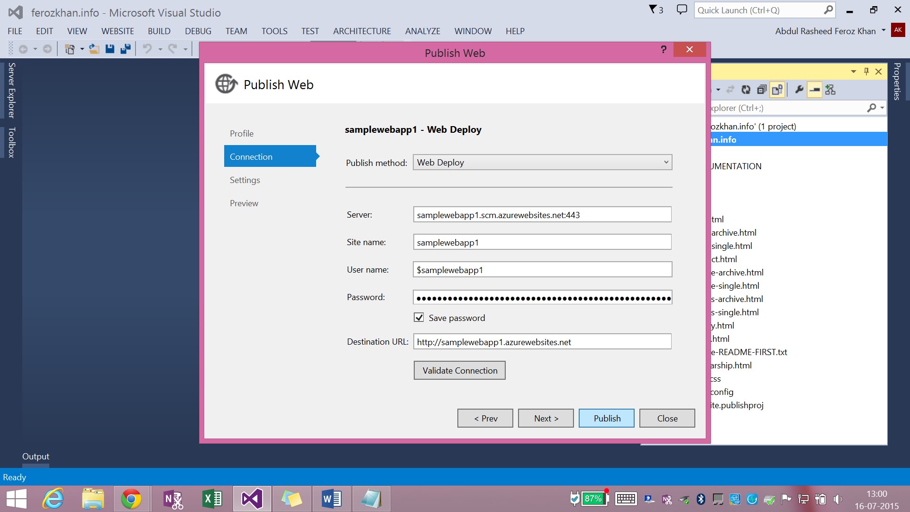Click the Bluetooth tray icon
Viewport: 910px width, 512px height.
click(x=701, y=499)
